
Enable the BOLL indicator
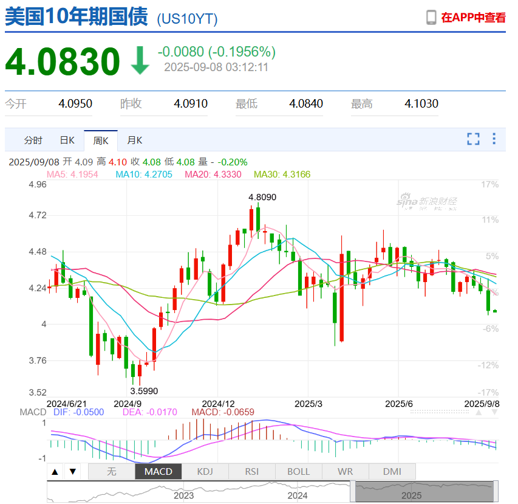tap(298, 471)
